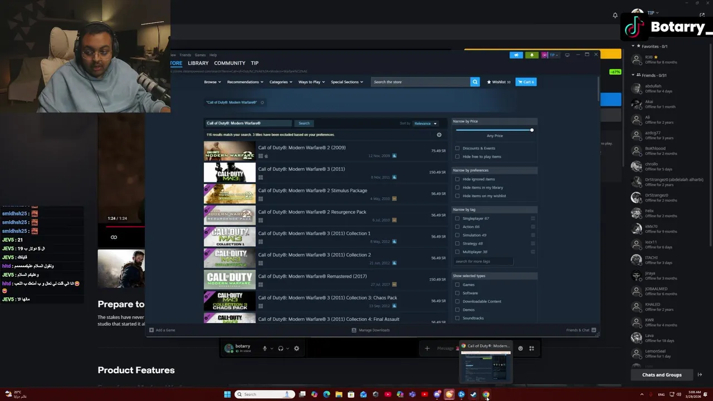Image resolution: width=713 pixels, height=401 pixels.
Task: Open the Friends menu in Steam
Action: pyautogui.click(x=185, y=55)
